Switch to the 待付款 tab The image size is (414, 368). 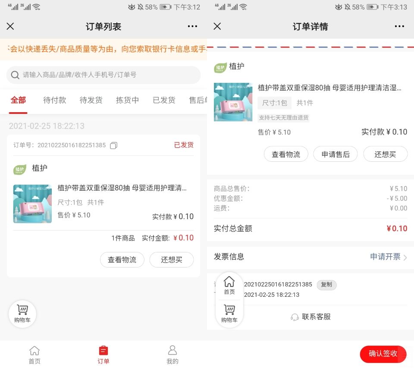coord(55,100)
